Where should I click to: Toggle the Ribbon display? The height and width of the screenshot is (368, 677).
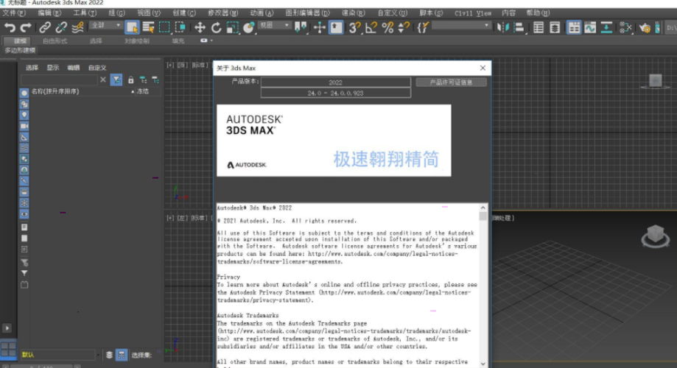click(574, 28)
